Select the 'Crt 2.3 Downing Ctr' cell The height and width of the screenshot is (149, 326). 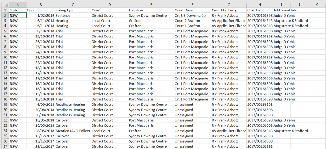tap(192, 15)
